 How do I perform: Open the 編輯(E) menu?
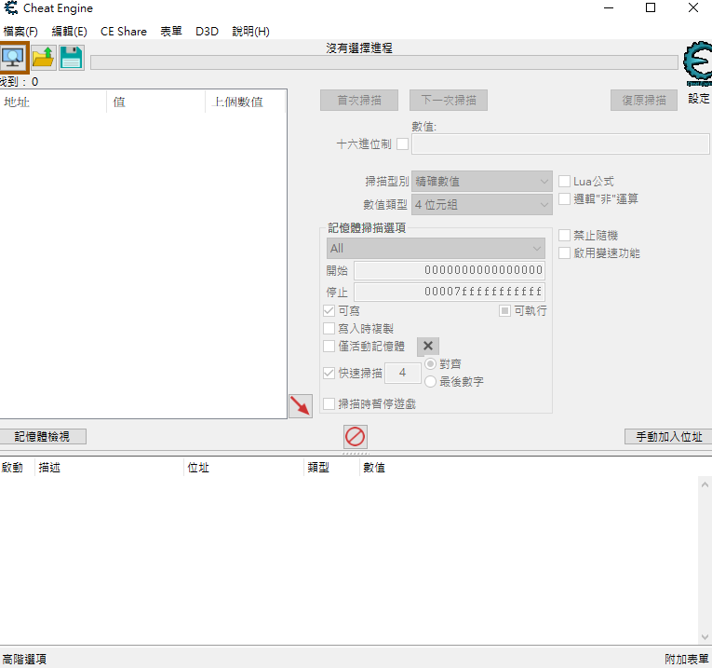coord(69,32)
